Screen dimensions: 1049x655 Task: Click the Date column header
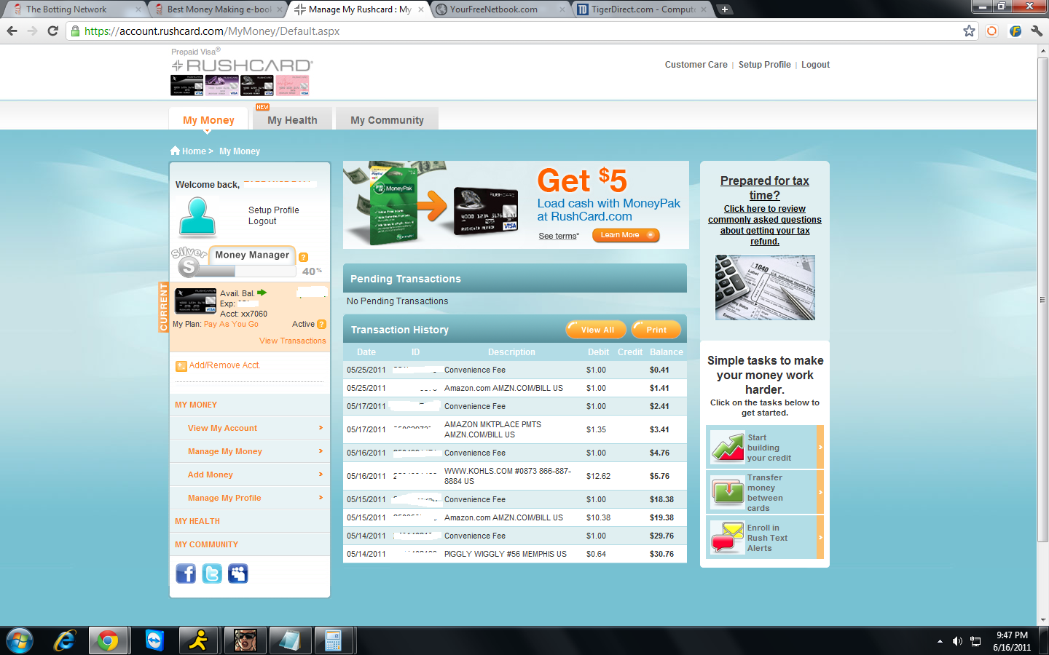click(366, 352)
